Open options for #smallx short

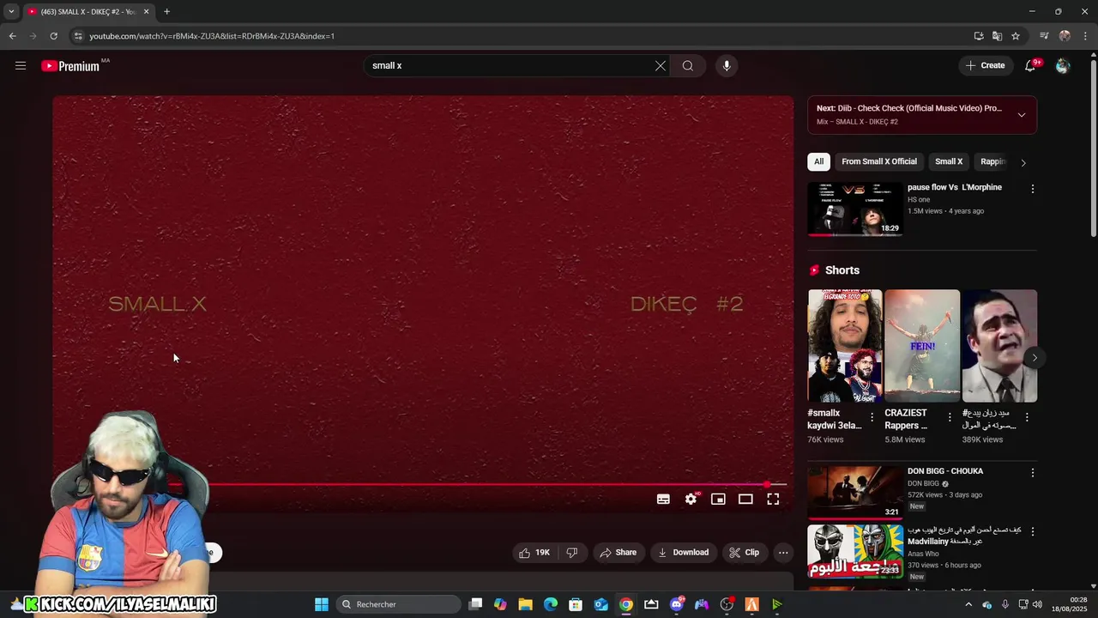872,417
